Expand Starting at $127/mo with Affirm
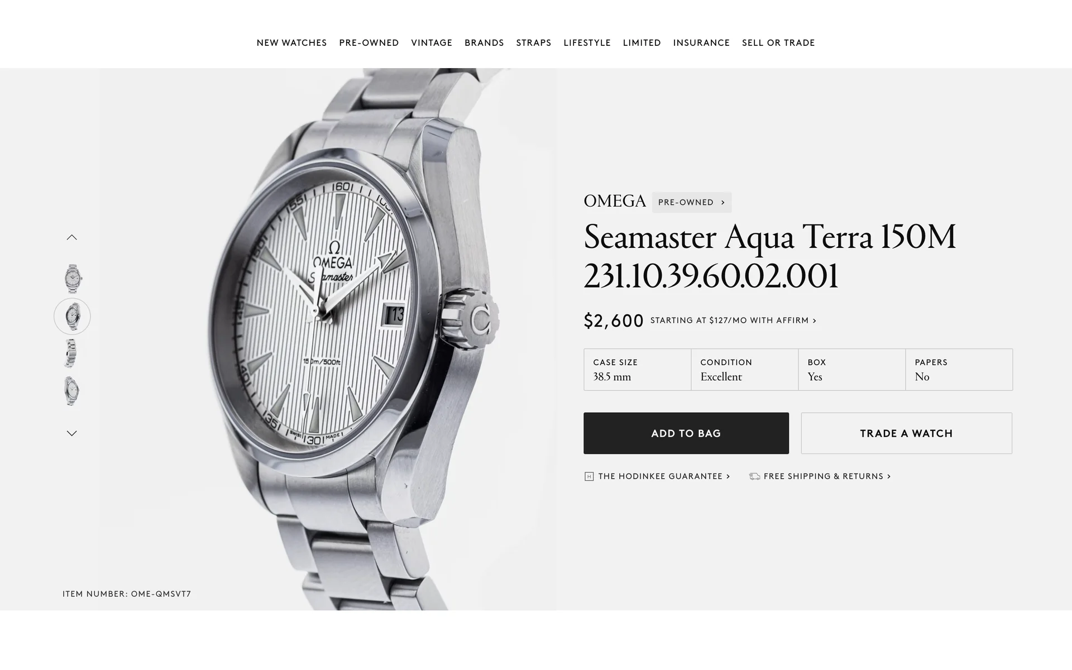 [x=733, y=320]
